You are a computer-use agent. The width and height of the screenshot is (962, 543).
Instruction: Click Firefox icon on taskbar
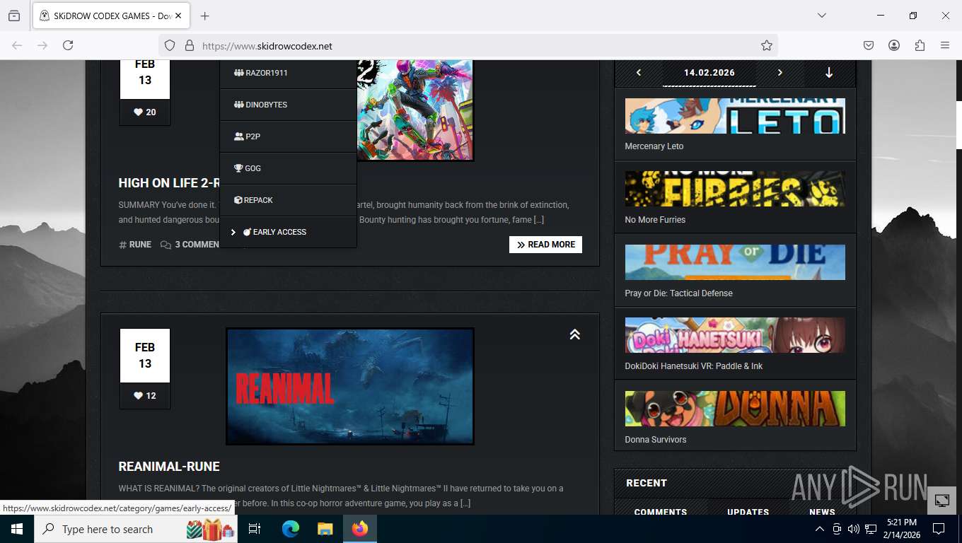pyautogui.click(x=360, y=529)
